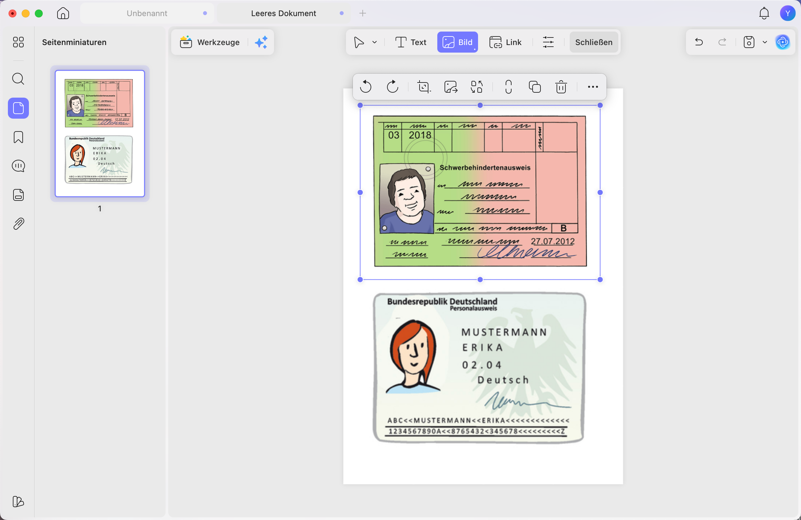Delete the selected image
The image size is (801, 520).
pos(561,87)
